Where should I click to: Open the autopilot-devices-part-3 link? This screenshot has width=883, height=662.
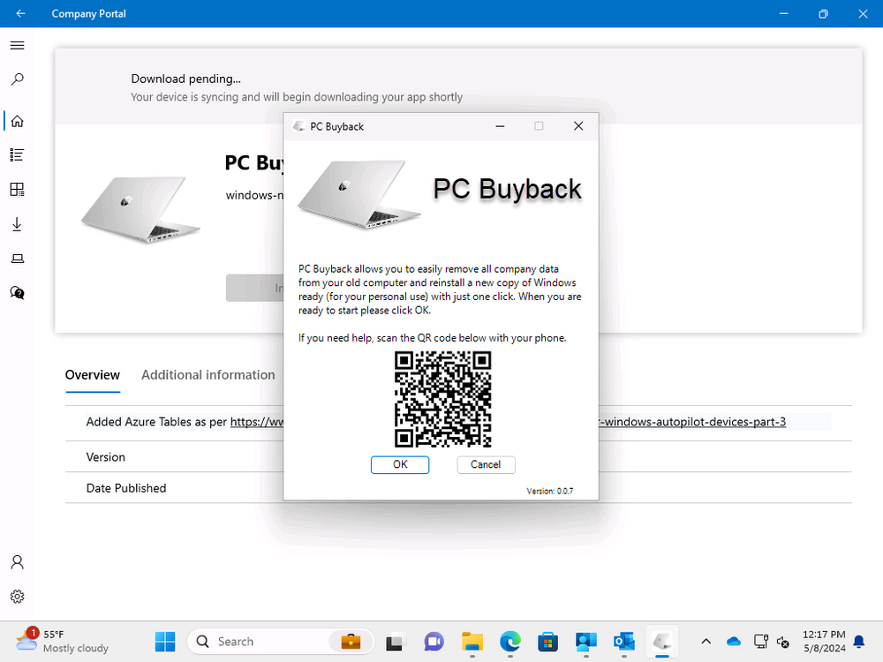692,422
